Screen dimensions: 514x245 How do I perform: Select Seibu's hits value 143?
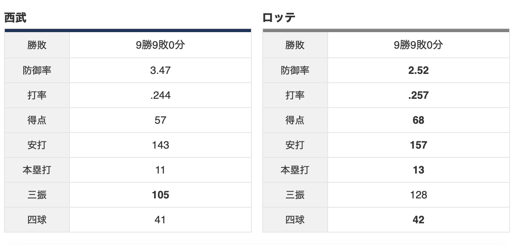(160, 145)
